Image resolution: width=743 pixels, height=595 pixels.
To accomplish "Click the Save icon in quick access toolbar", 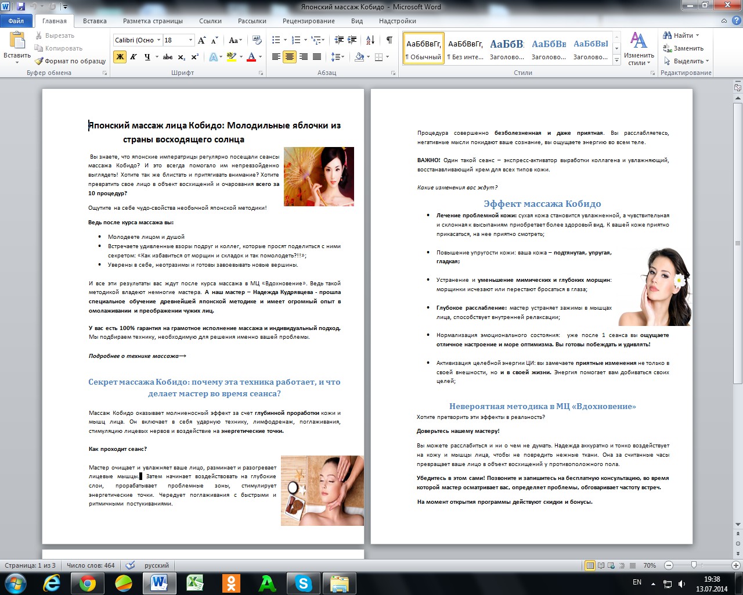I will (x=21, y=7).
